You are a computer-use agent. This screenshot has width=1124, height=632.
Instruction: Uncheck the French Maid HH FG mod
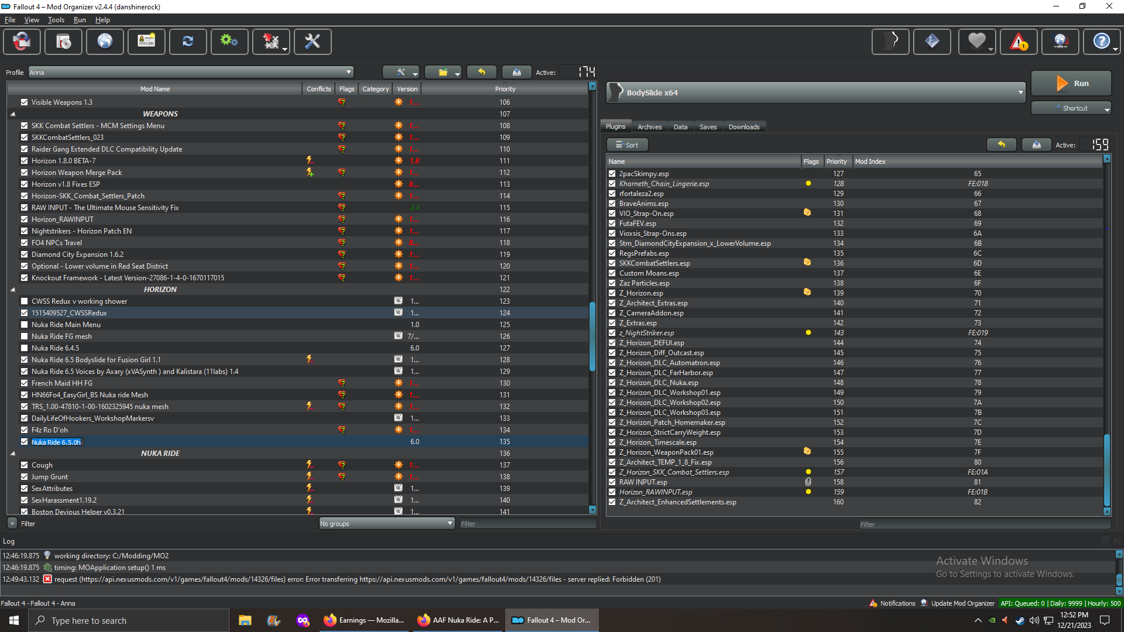pos(25,383)
